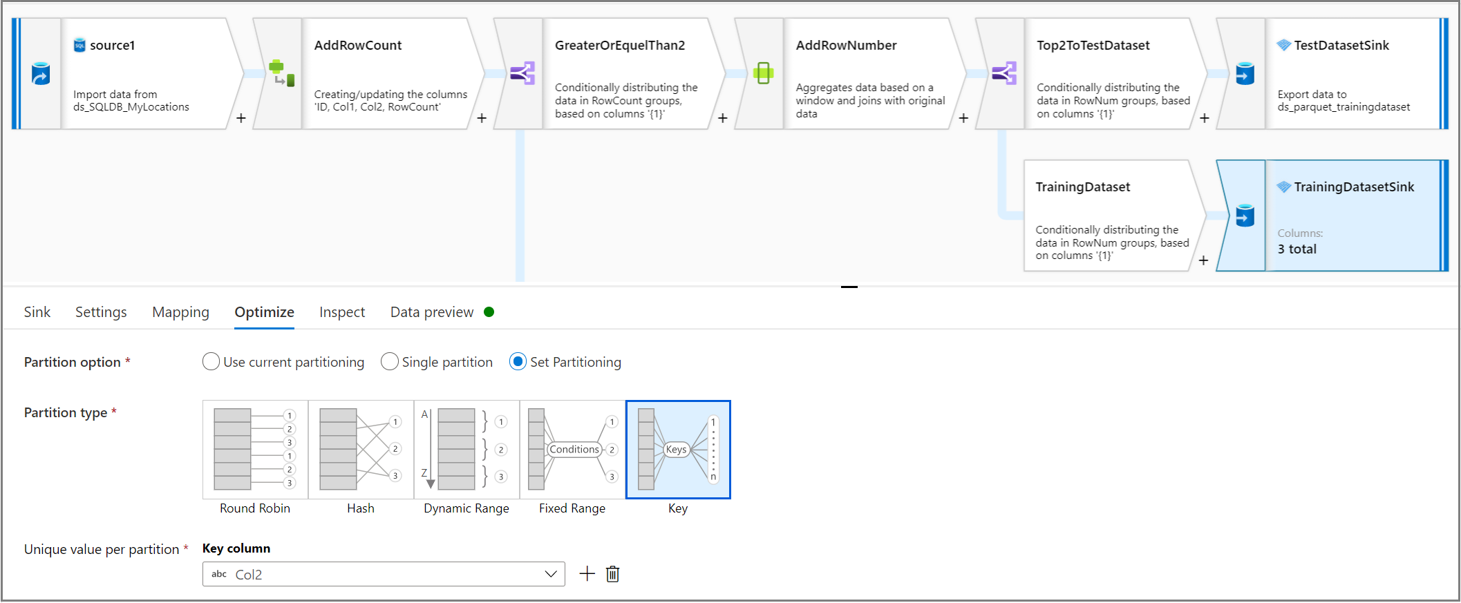
Task: Click the '3 total' columns count
Action: click(1297, 249)
